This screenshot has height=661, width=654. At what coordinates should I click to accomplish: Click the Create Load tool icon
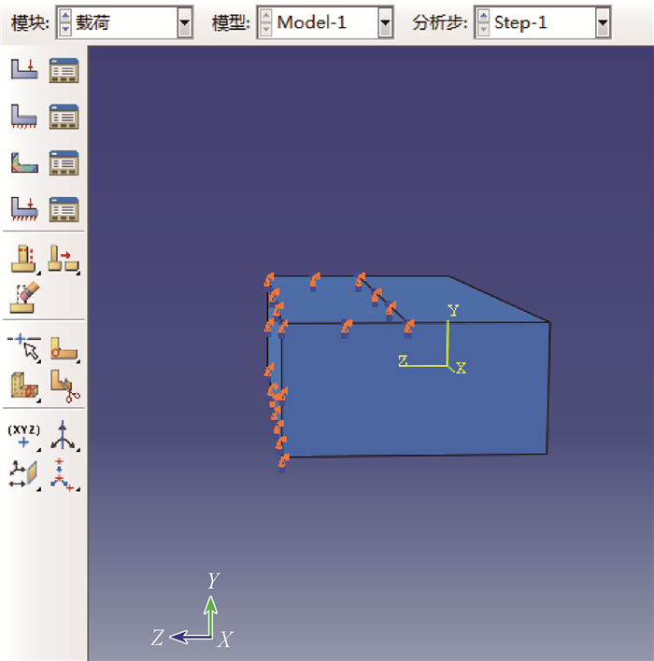click(23, 70)
